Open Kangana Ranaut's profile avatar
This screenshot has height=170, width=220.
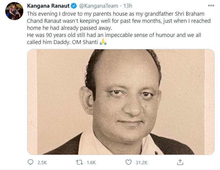14,11
